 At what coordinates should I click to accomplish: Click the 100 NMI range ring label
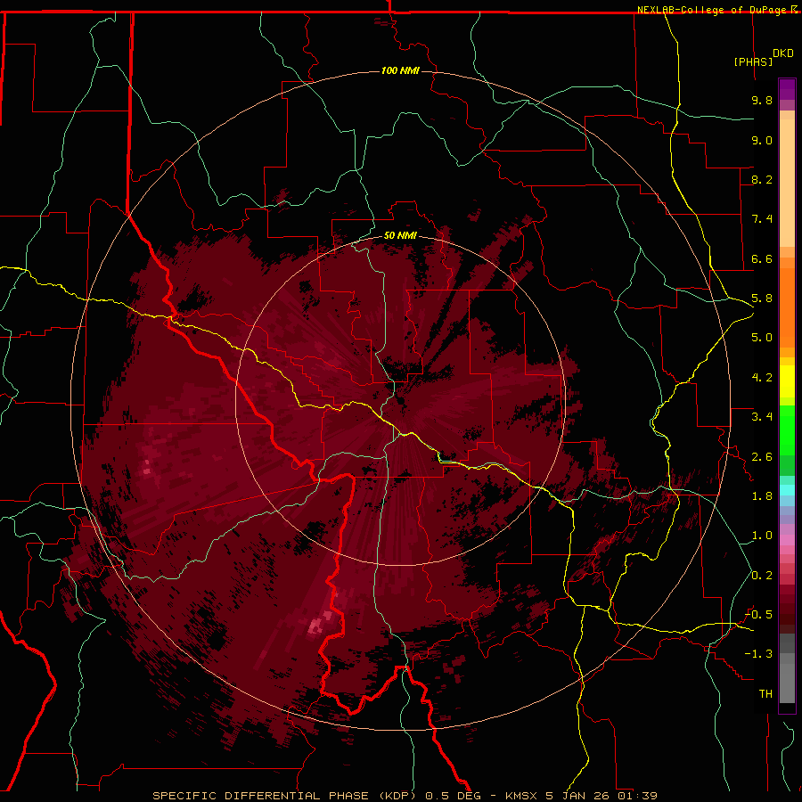coord(400,70)
